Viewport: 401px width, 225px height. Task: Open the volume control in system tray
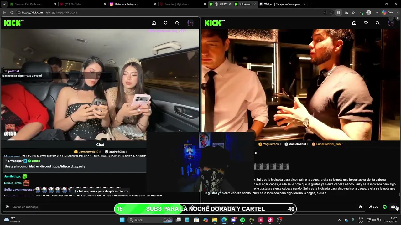coord(374,220)
